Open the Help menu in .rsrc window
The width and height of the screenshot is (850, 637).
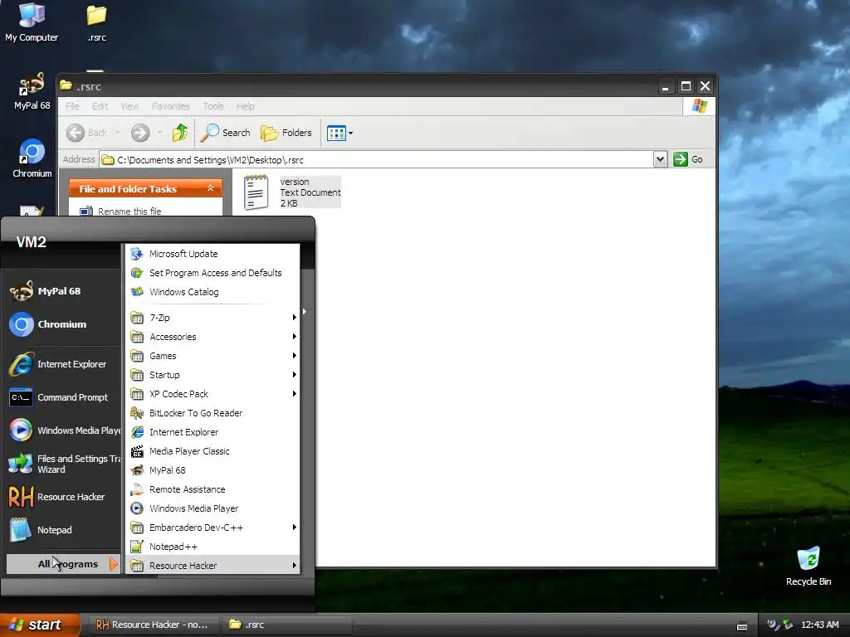[245, 106]
